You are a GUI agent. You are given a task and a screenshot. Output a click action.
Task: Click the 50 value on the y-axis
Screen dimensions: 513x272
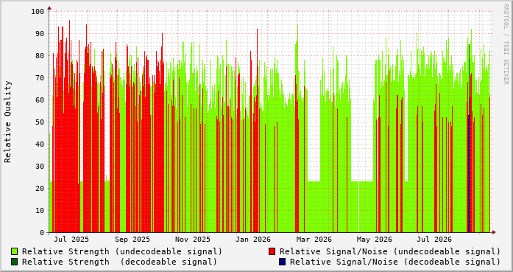click(x=40, y=122)
